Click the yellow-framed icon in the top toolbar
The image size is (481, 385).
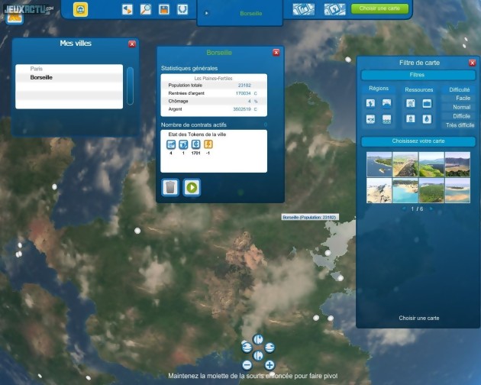coord(79,9)
